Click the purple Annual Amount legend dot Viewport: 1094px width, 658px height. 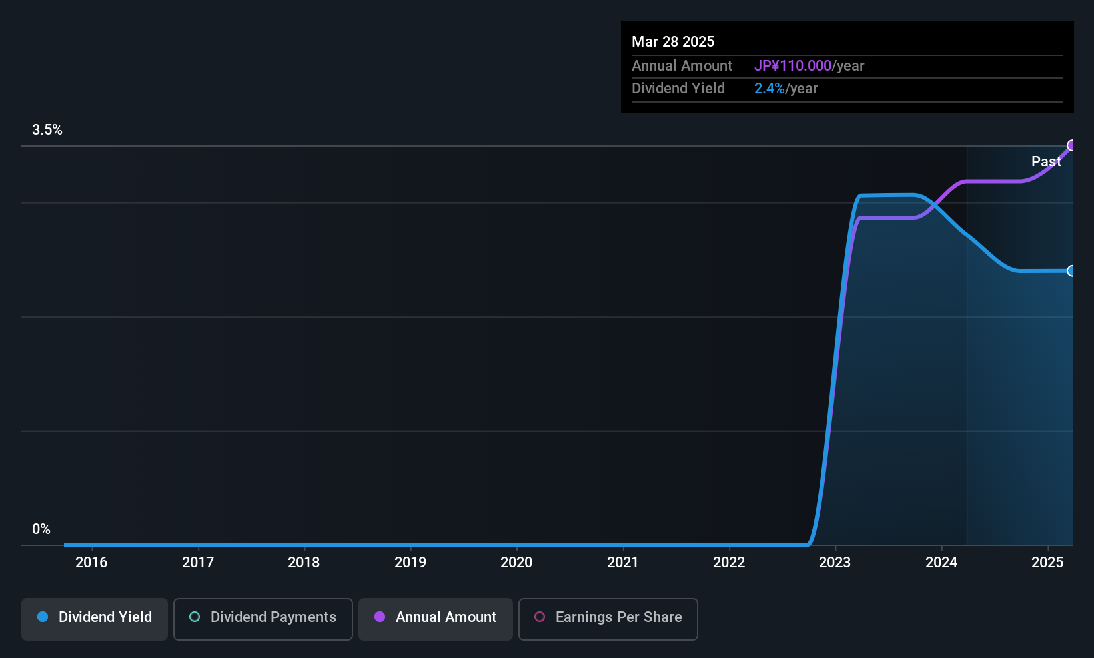(x=380, y=617)
